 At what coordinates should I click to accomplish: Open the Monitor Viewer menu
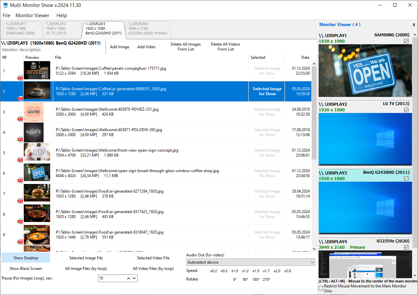click(32, 16)
